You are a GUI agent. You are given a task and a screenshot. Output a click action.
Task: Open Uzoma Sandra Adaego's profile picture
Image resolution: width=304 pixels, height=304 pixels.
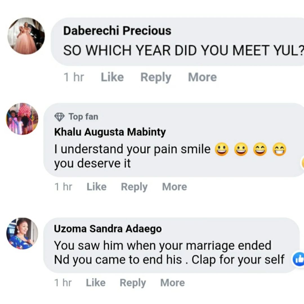[22, 234]
